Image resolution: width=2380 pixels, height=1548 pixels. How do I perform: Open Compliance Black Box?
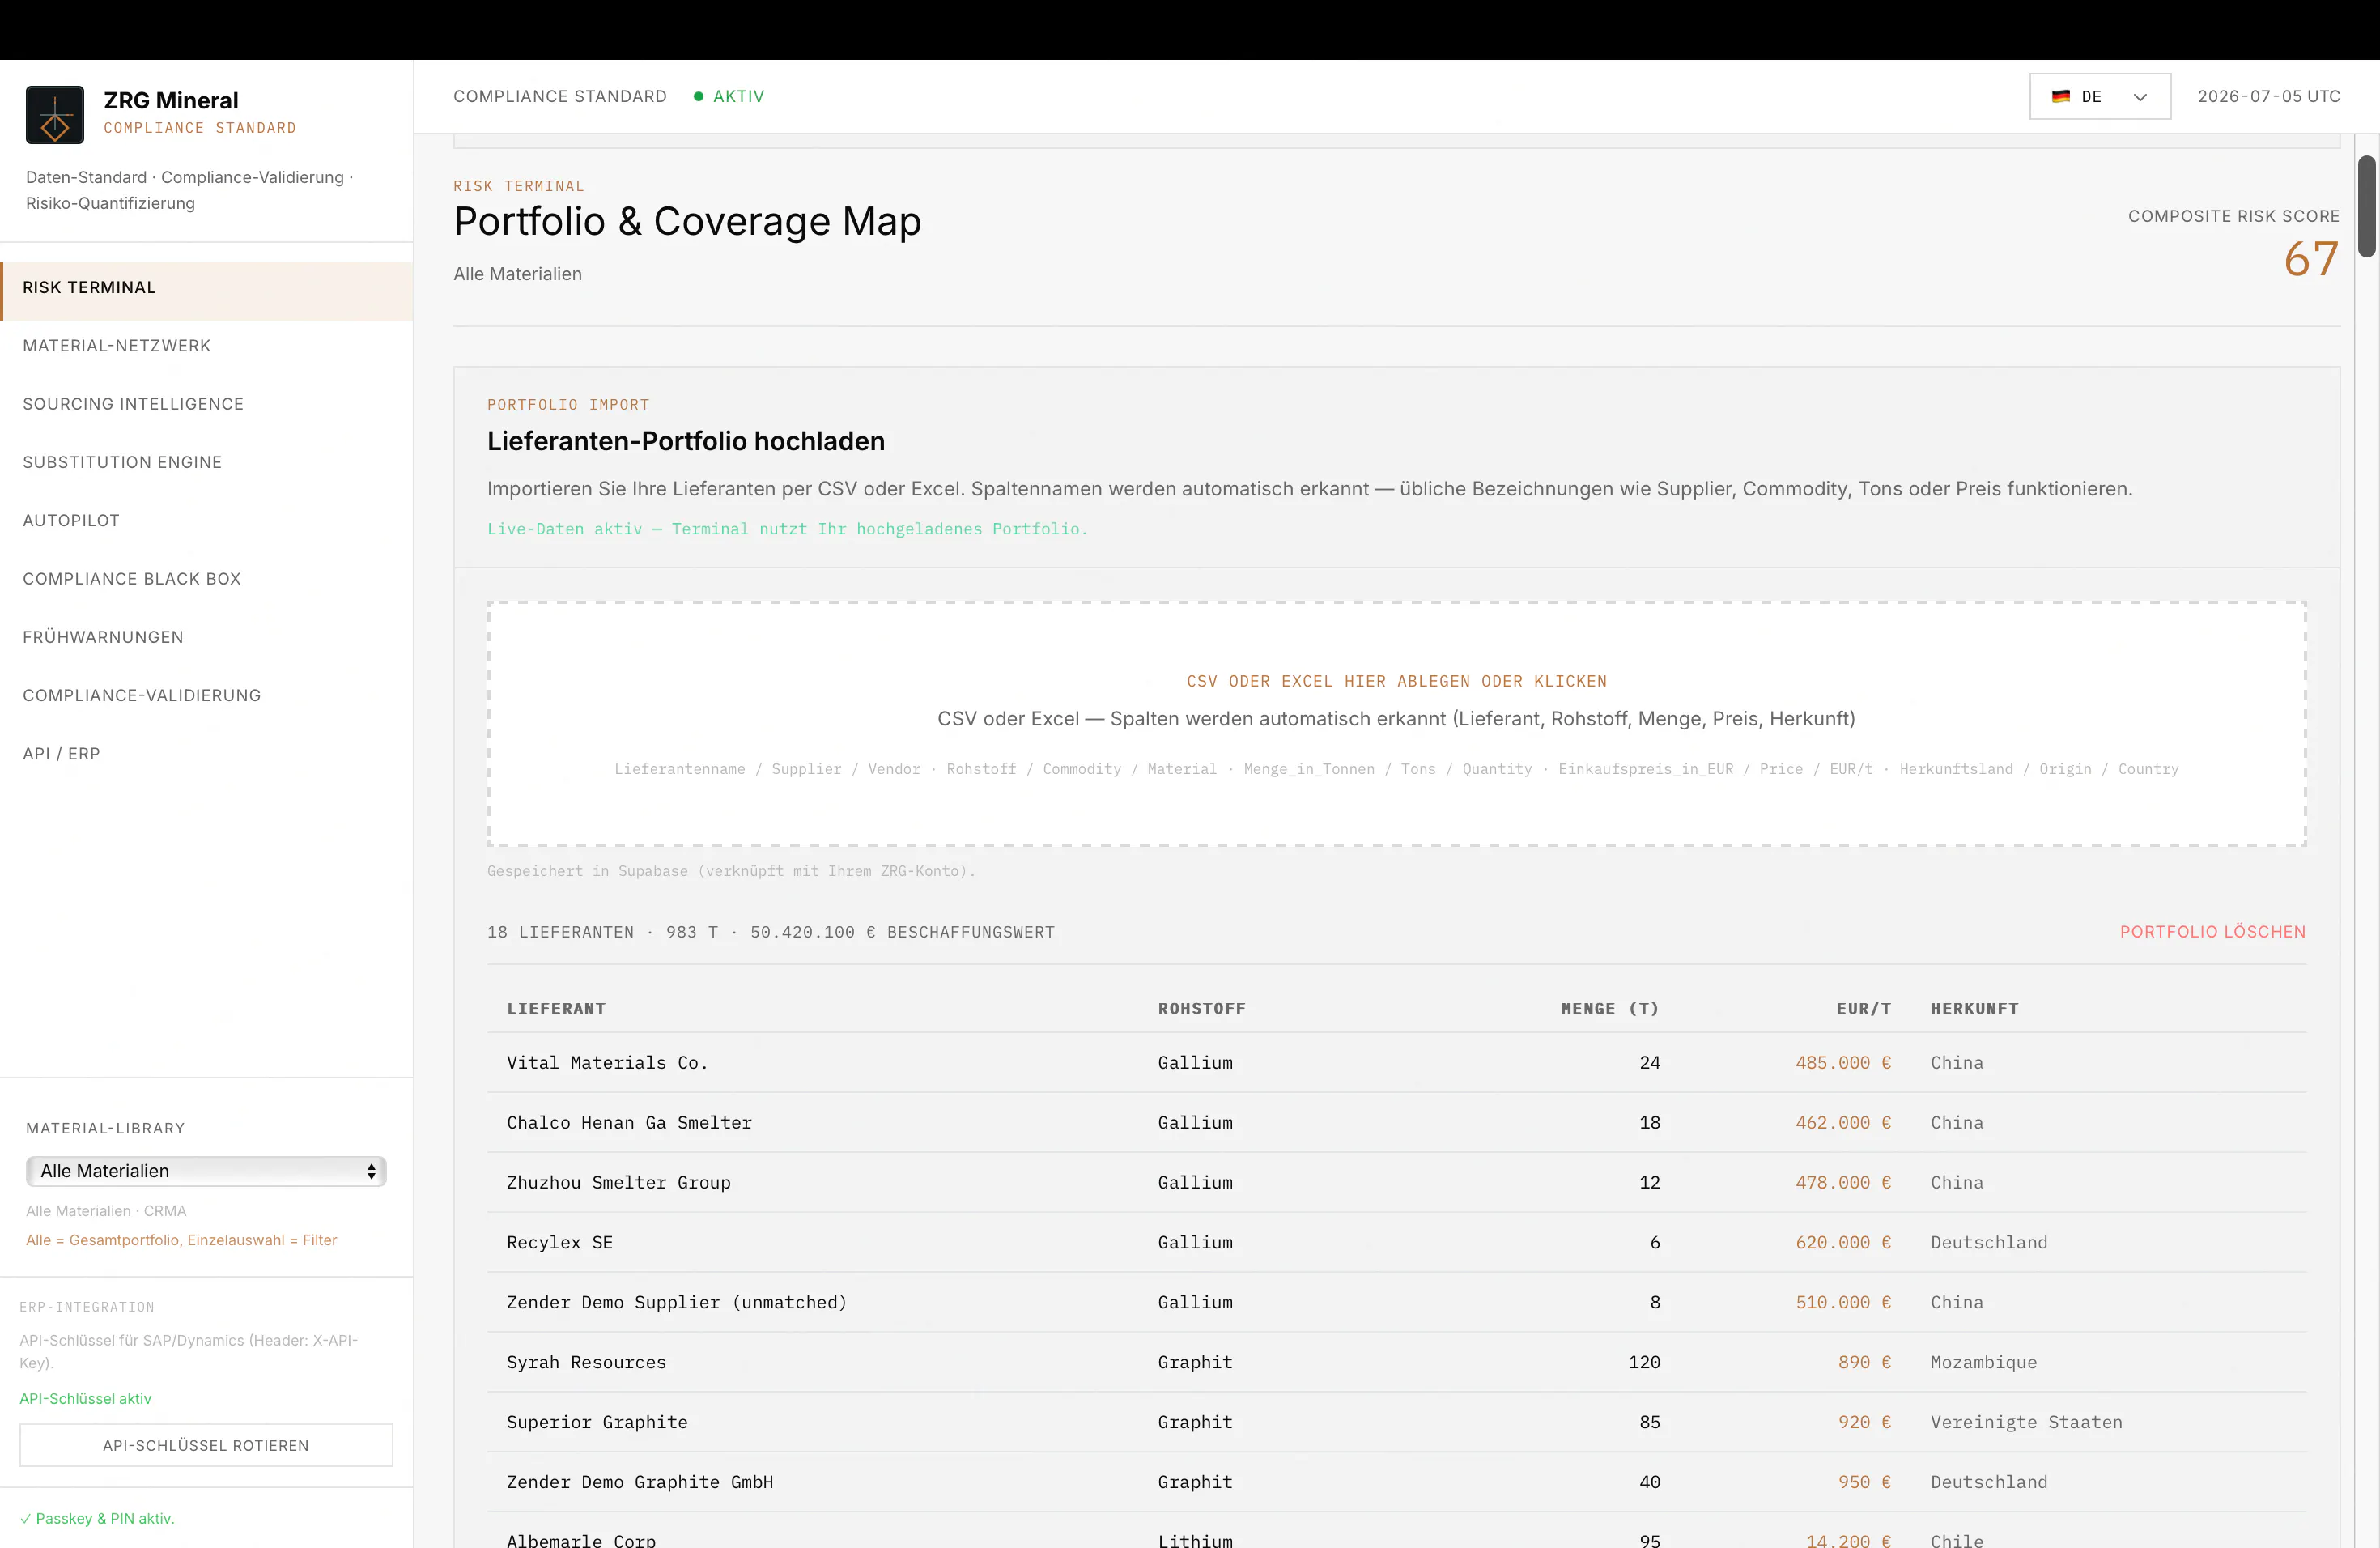(x=207, y=579)
